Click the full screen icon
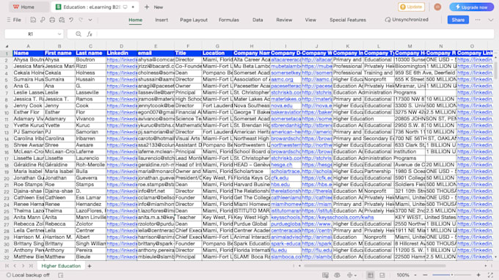The height and width of the screenshot is (280, 499). pyautogui.click(x=490, y=275)
